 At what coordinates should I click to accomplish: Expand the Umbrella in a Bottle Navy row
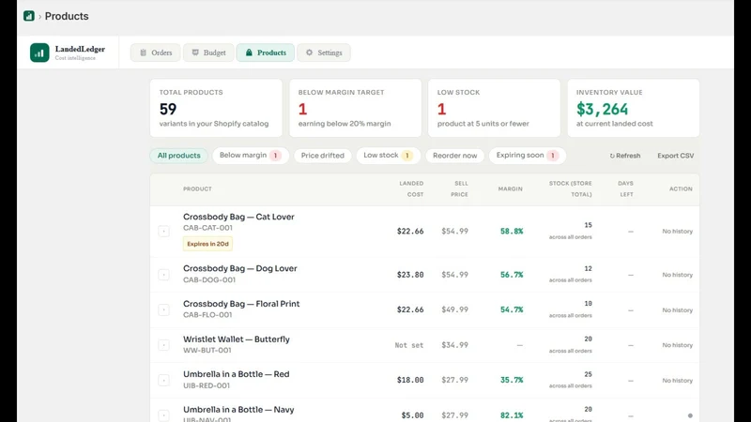click(x=163, y=415)
